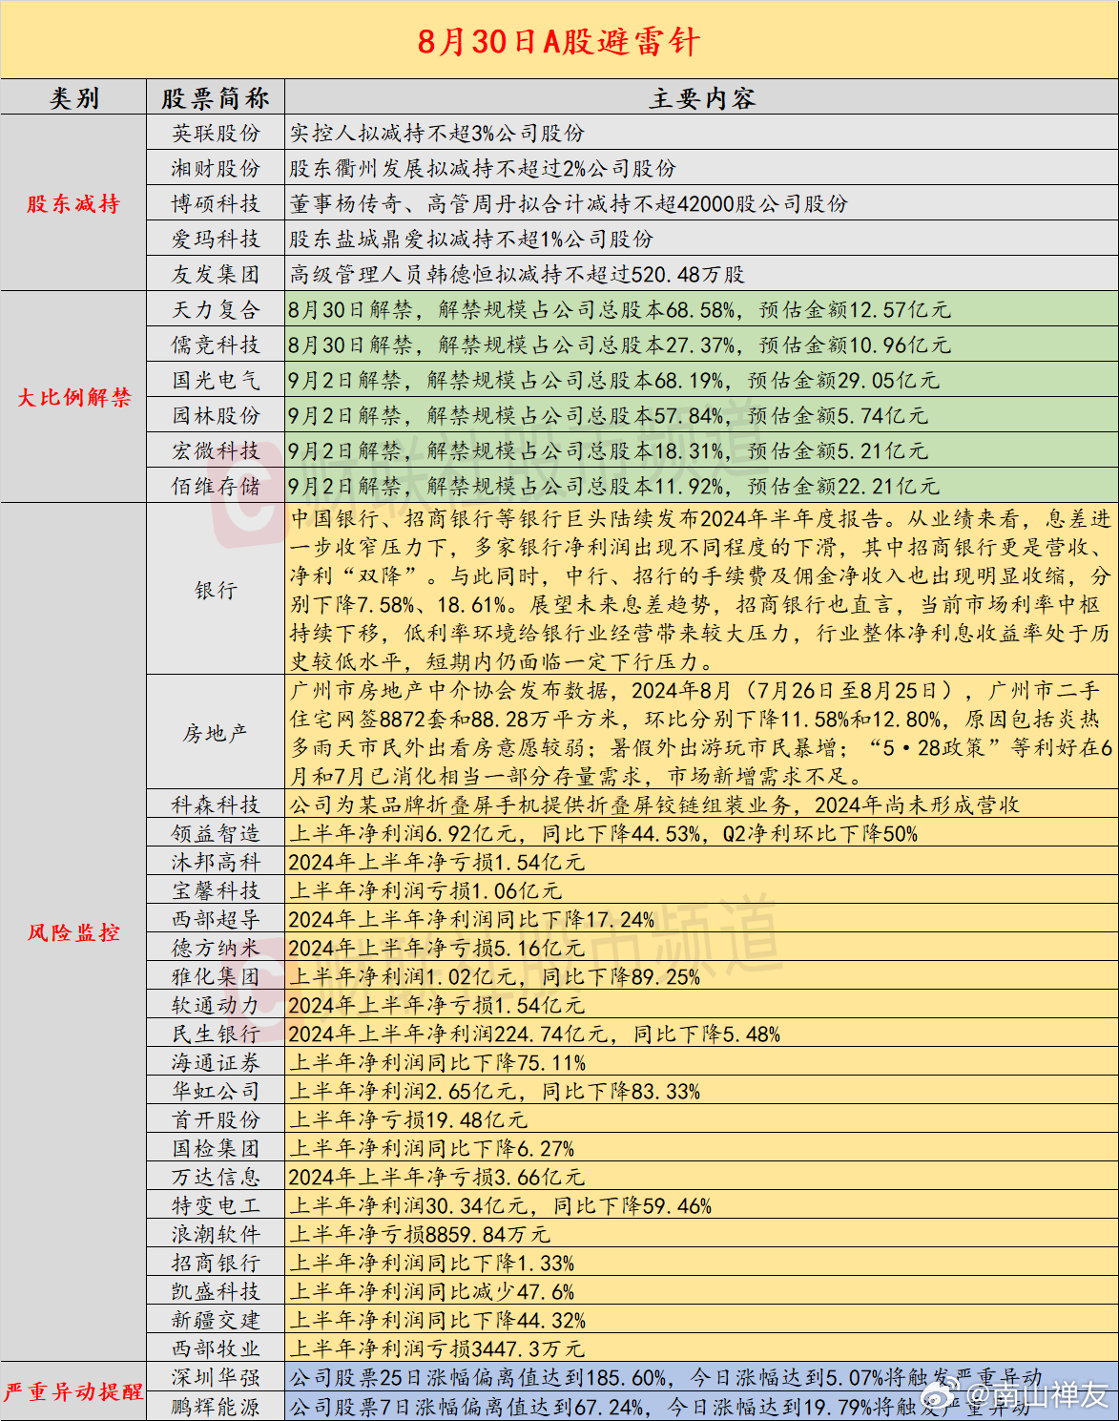Image resolution: width=1119 pixels, height=1421 pixels.
Task: Click stock name '湘财股份'
Action: click(x=216, y=169)
